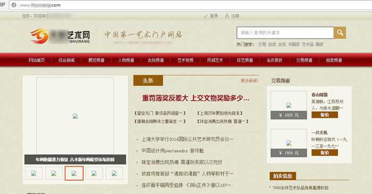This screenshot has width=372, height=194.
Task: Open the 一片天机 item title
Action: coord(319,133)
